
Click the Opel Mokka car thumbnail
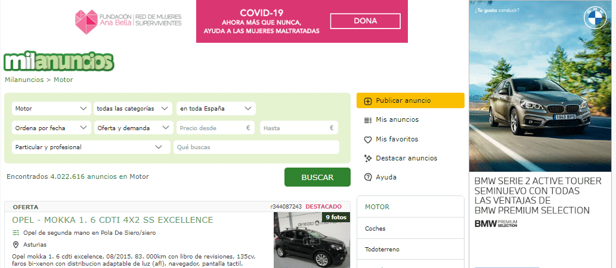click(311, 240)
